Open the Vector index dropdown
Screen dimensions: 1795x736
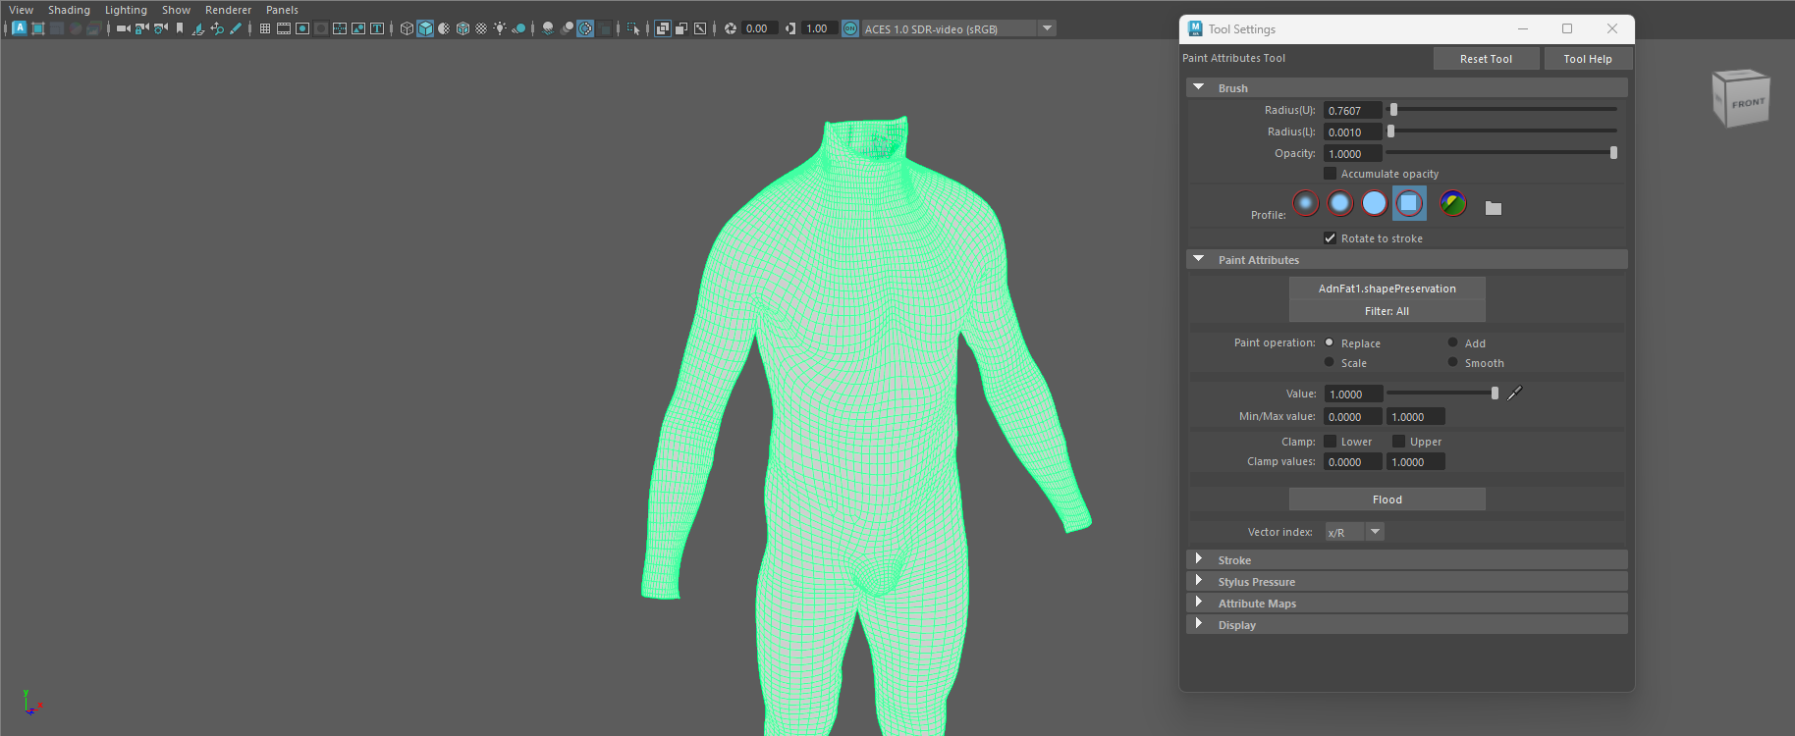[x=1375, y=532]
